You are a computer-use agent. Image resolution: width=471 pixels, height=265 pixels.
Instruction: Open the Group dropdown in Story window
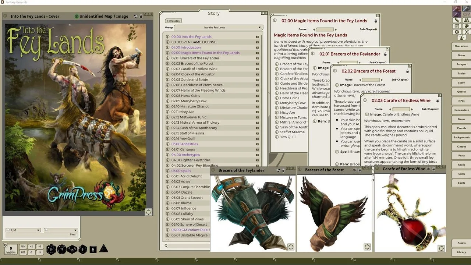point(218,28)
